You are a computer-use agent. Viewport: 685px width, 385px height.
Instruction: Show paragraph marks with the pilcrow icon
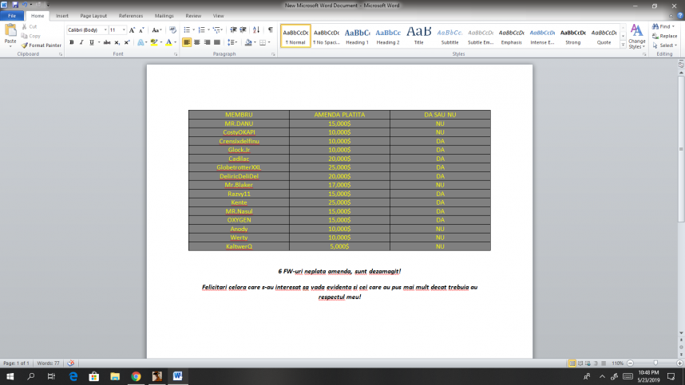pos(270,29)
